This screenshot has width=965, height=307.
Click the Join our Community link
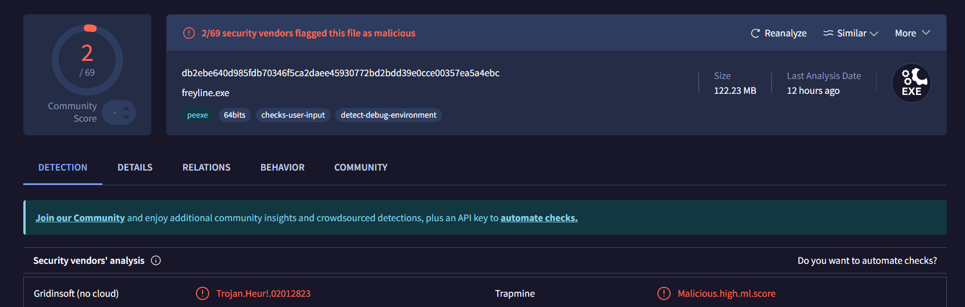pos(80,218)
